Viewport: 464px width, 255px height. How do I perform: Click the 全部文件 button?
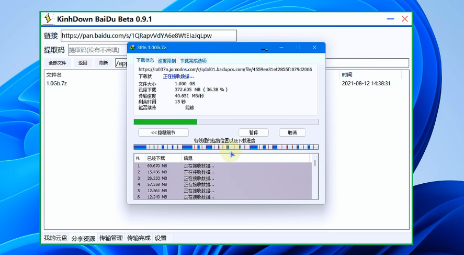pyautogui.click(x=58, y=63)
